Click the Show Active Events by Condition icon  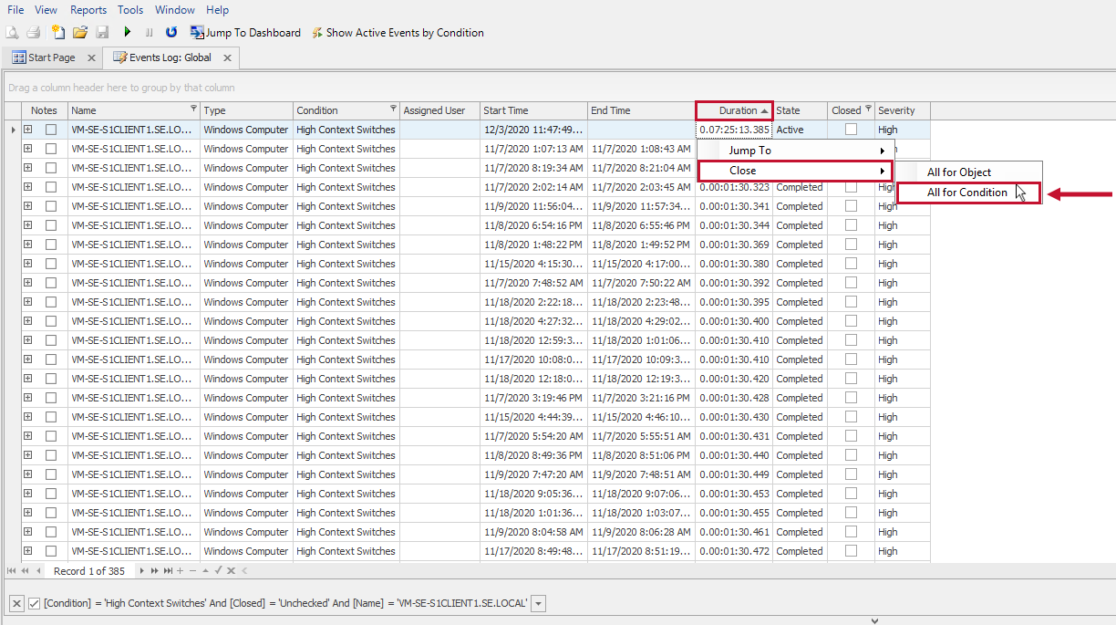pyautogui.click(x=316, y=32)
